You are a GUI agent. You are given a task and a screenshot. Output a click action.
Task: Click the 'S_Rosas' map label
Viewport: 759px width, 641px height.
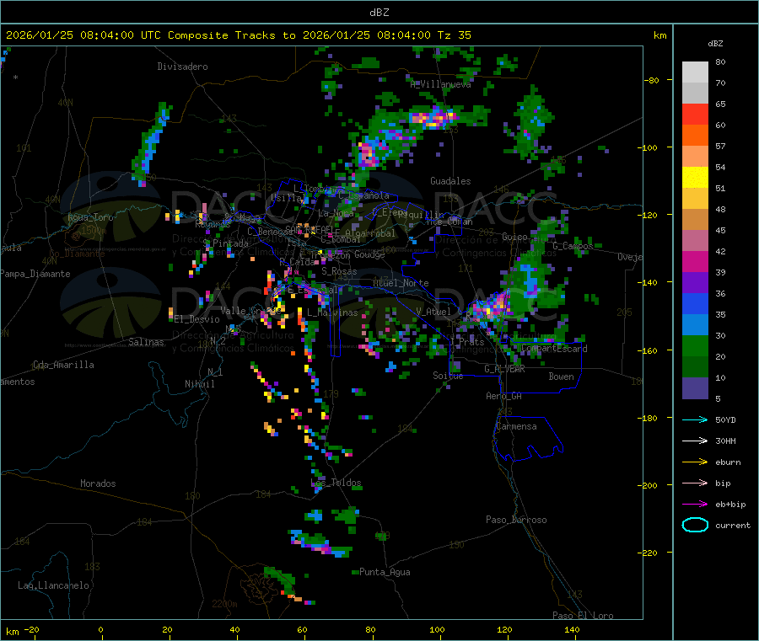click(339, 271)
